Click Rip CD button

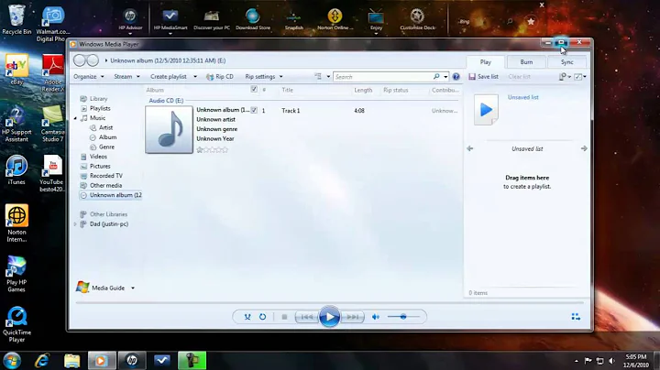click(x=220, y=77)
